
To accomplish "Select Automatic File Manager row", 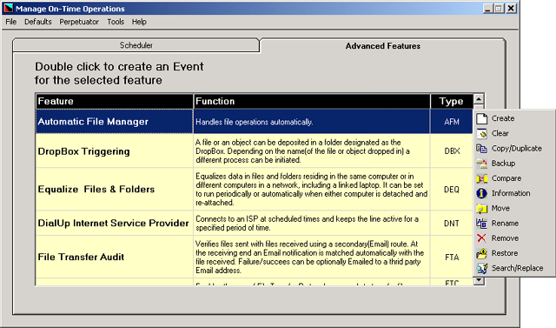I will 255,122.
